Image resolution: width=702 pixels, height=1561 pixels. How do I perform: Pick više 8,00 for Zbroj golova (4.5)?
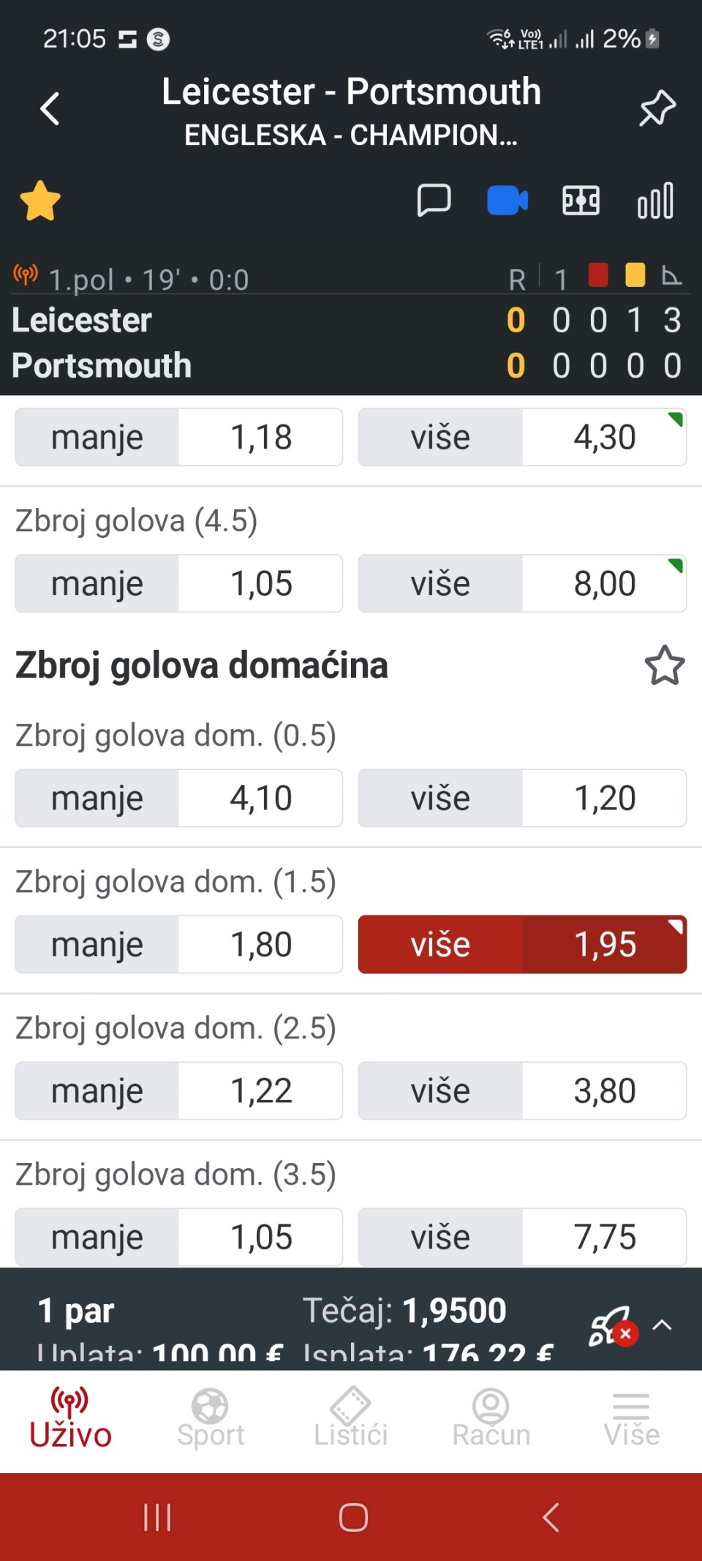522,583
